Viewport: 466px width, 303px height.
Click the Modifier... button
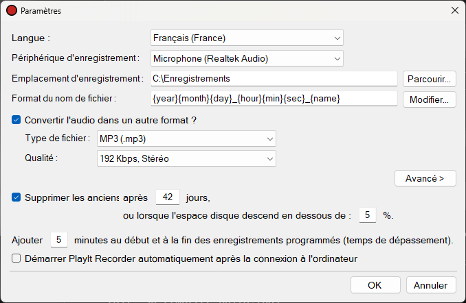pos(429,99)
